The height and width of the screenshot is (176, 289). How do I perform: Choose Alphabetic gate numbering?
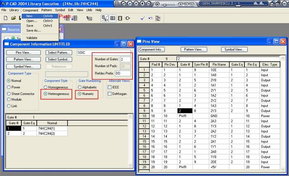pos(81,87)
